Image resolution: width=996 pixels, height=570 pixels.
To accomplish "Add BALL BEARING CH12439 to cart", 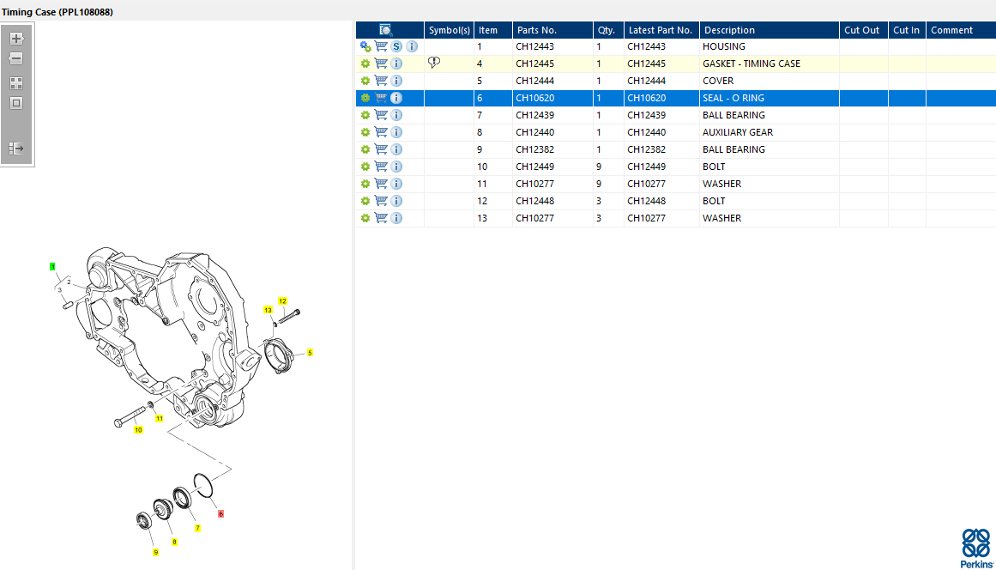I will point(381,114).
